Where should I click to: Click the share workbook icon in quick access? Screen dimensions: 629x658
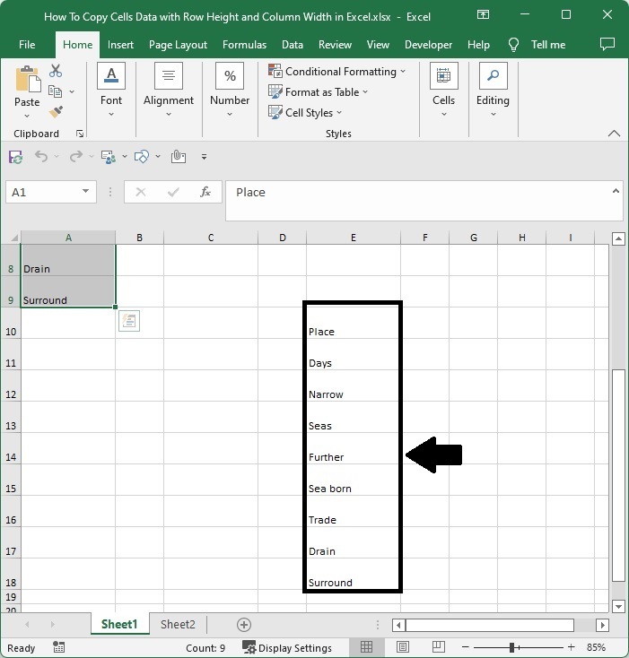pos(109,157)
